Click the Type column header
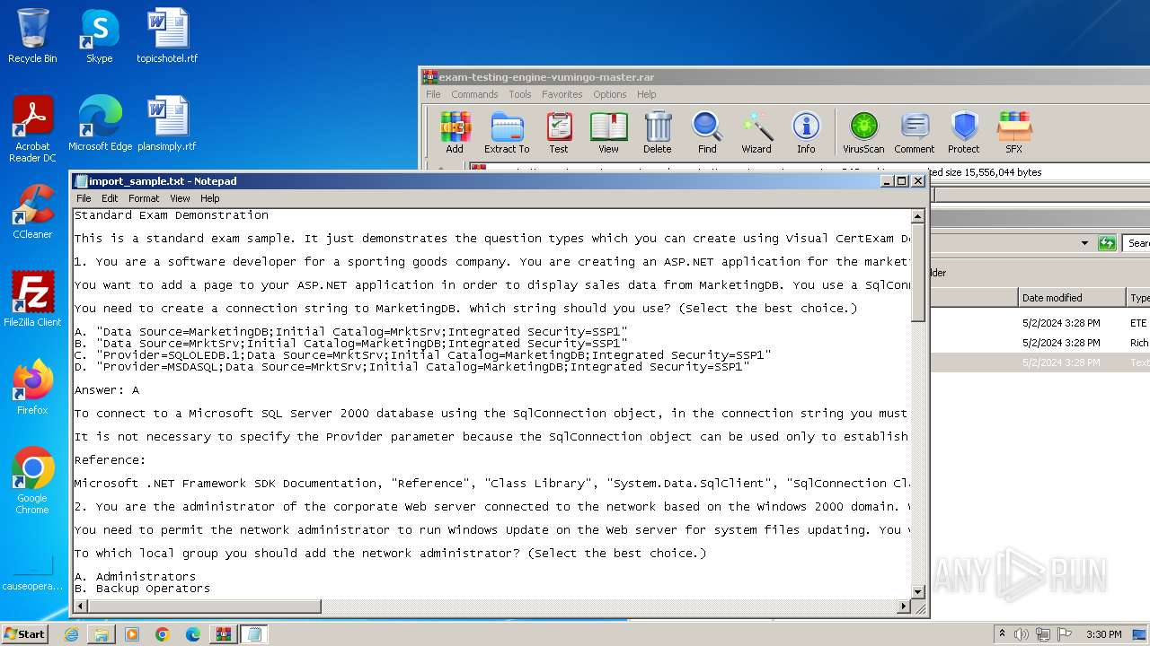 pos(1139,298)
